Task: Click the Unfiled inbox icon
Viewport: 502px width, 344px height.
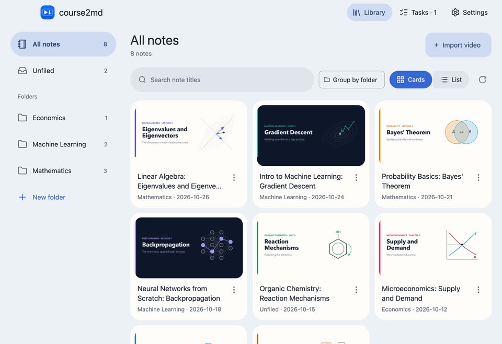Action: click(x=22, y=71)
